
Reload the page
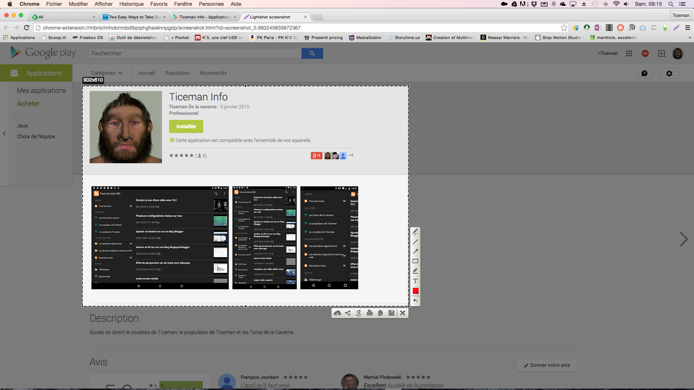26,28
